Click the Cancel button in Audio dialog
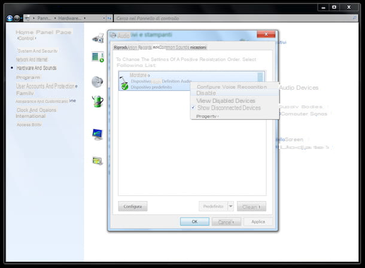Screen dimensions: 365x268 (226, 222)
